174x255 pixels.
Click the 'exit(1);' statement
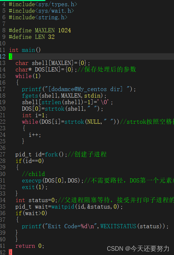click(x=35, y=187)
